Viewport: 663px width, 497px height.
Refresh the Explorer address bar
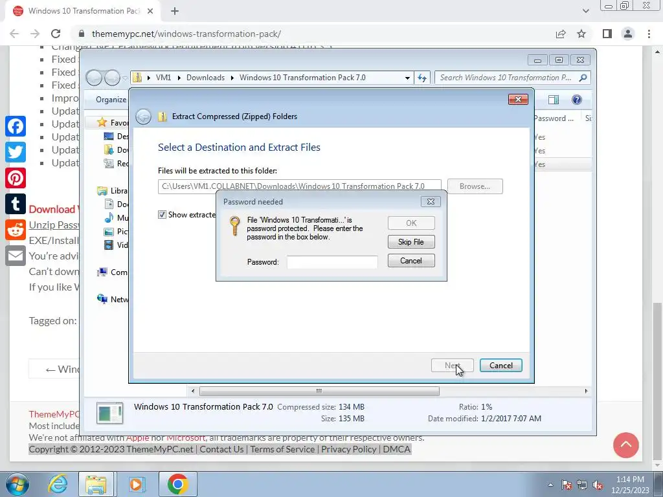(422, 78)
